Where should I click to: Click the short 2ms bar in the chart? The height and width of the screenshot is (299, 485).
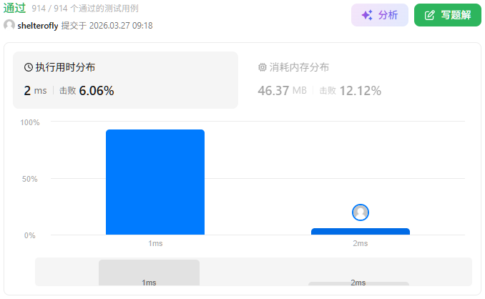tap(361, 231)
